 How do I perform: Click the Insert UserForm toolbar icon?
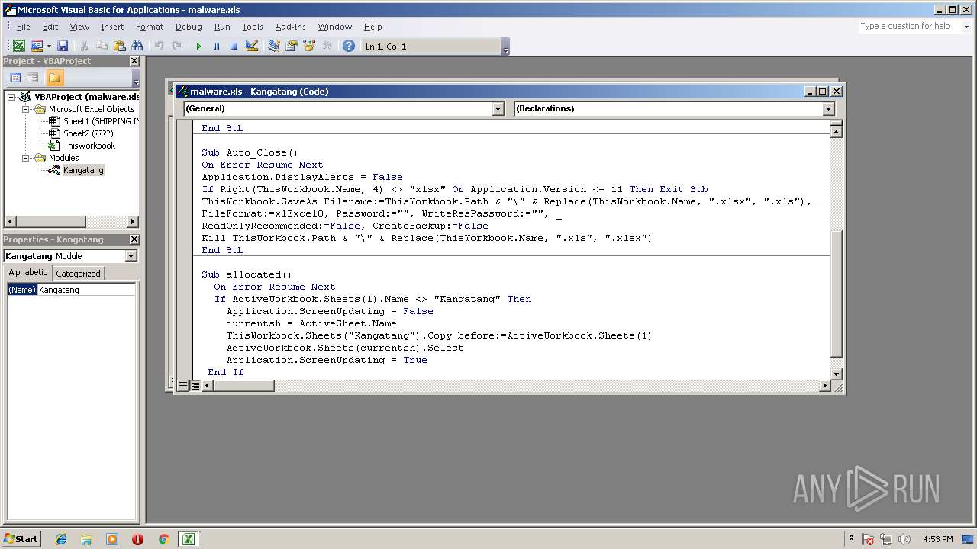click(x=36, y=47)
